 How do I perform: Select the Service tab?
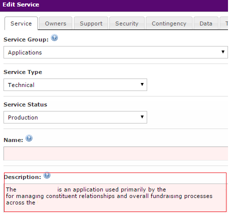21,23
